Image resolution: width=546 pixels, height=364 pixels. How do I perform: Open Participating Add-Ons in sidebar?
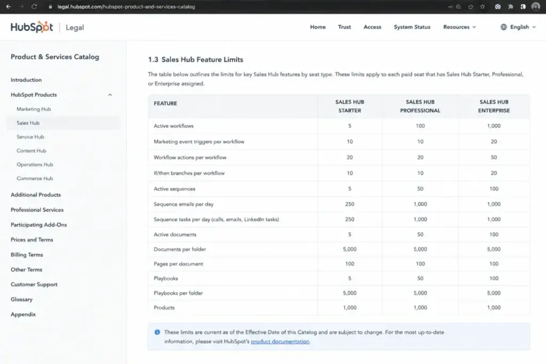tap(38, 224)
